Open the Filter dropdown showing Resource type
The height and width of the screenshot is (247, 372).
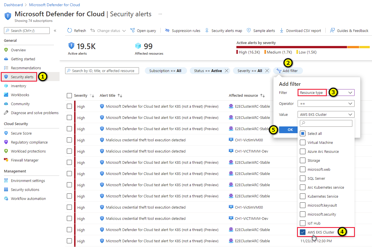pos(326,93)
